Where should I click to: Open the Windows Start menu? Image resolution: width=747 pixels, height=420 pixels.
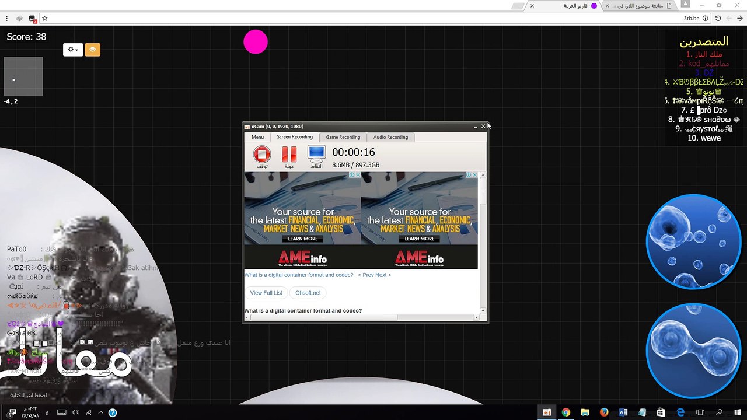(738, 412)
